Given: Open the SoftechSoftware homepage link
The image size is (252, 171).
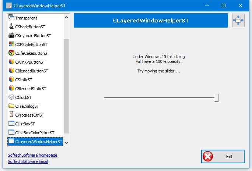Looking at the screenshot, I should (33, 155).
